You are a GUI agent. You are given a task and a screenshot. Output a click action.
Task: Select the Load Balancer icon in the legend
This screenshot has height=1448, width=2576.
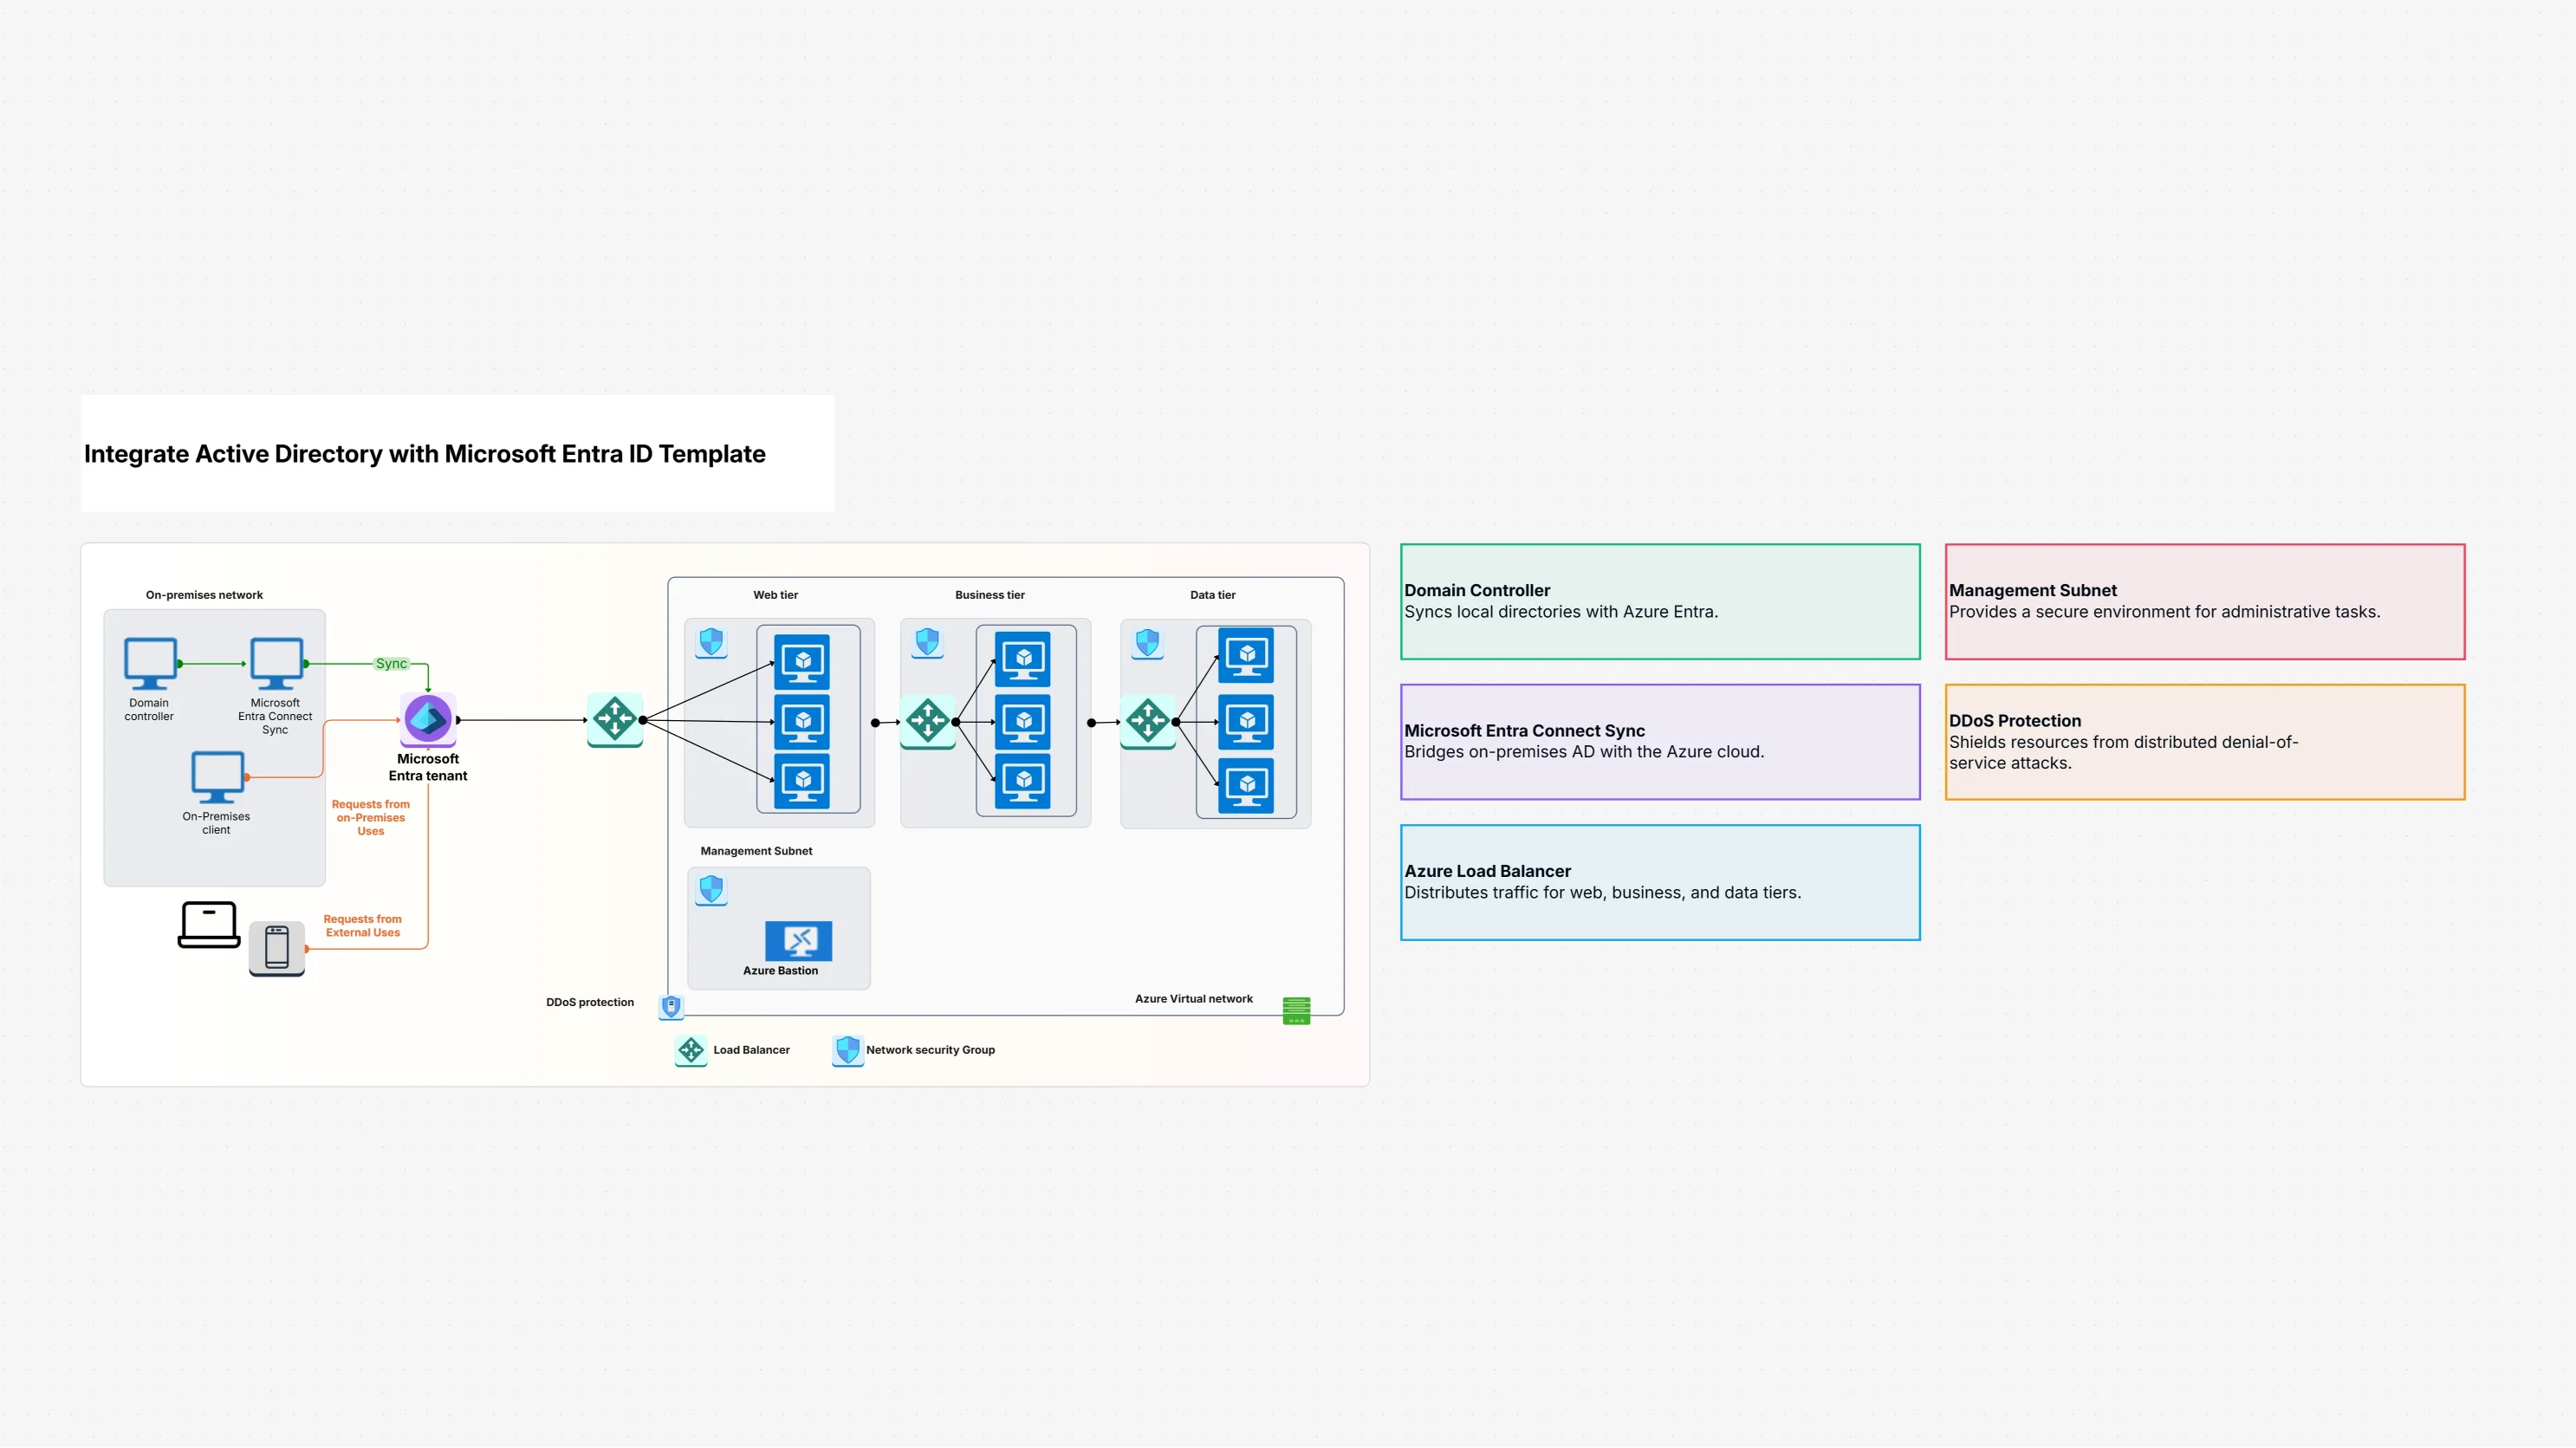pos(690,1050)
